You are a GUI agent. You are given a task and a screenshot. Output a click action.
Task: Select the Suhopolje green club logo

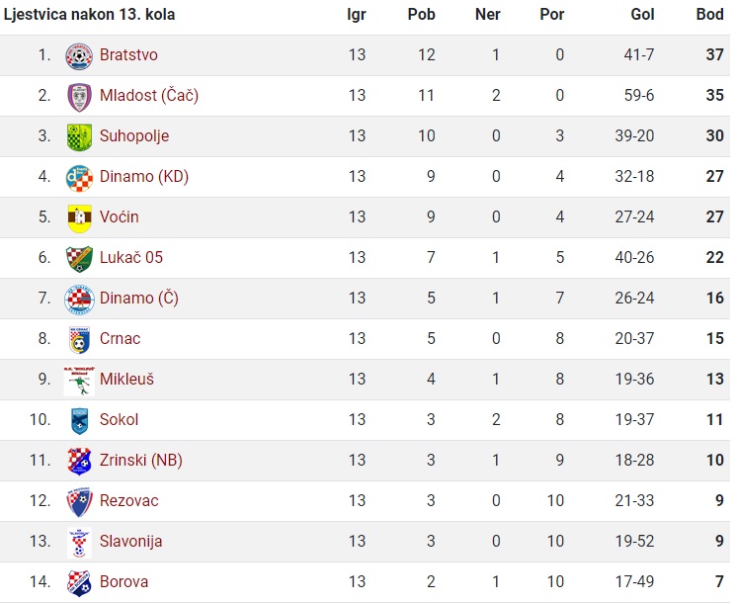click(x=79, y=137)
